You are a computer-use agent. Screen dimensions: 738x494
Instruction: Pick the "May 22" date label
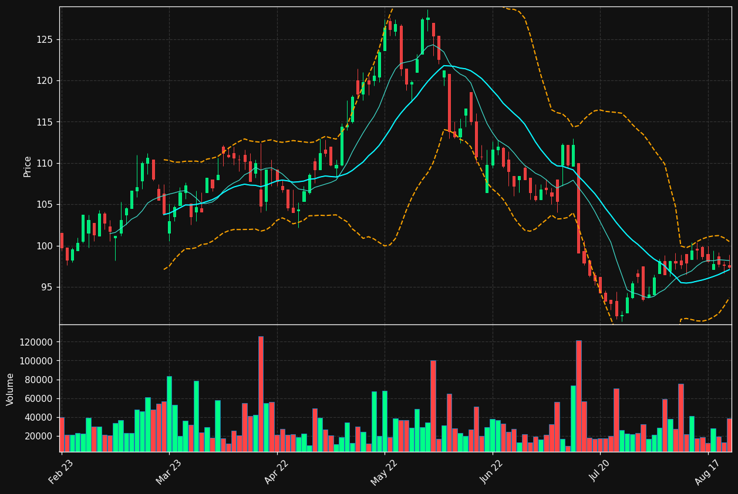(384, 472)
